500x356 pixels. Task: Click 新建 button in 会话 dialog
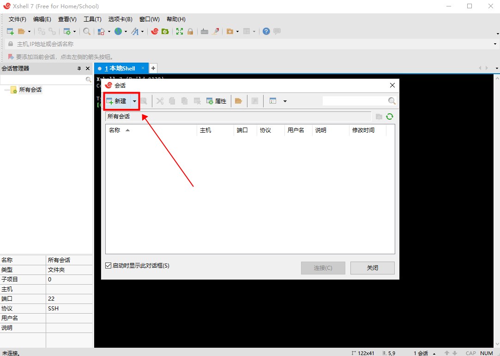118,101
